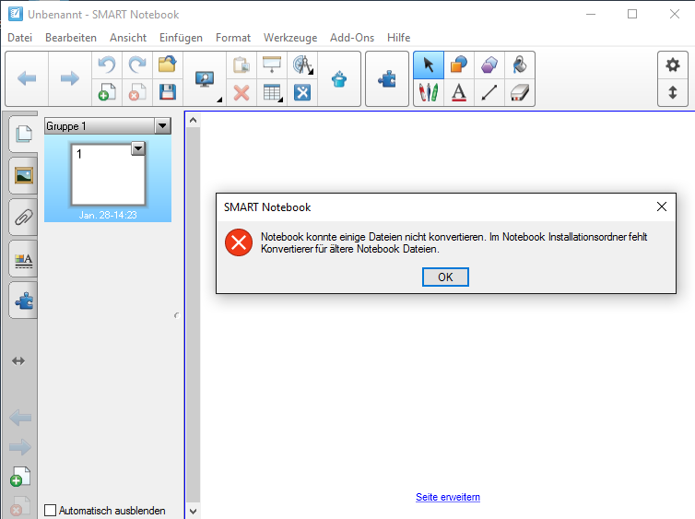Open the page 1 thumbnail menu arrow
The height and width of the screenshot is (519, 695).
point(138,148)
